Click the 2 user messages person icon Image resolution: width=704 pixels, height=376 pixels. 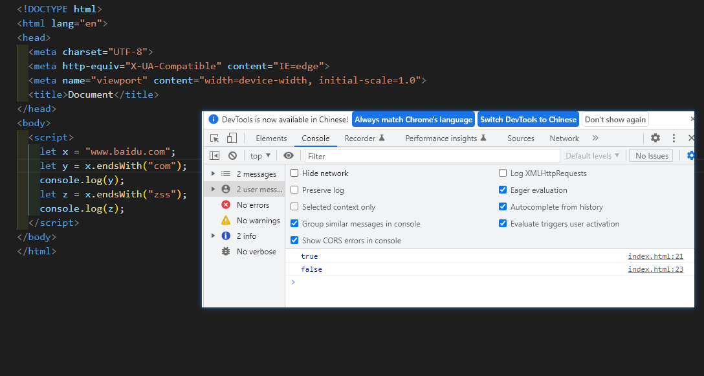point(226,190)
